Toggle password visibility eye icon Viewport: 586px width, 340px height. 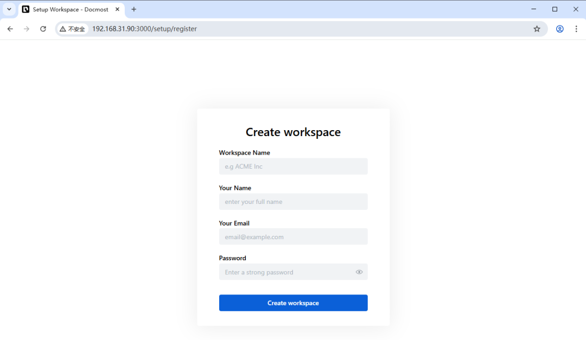click(x=359, y=272)
